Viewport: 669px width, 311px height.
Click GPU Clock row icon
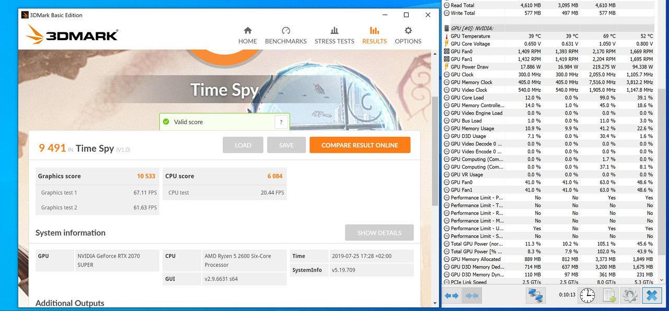[446, 75]
